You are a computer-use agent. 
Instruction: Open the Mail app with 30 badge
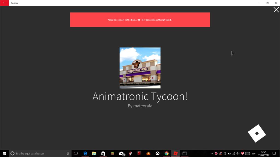[122, 153]
